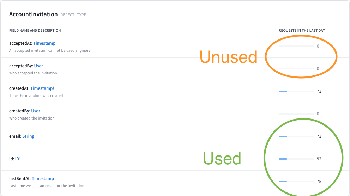
Task: Click the OBJECT TYPE label
Action: click(73, 15)
